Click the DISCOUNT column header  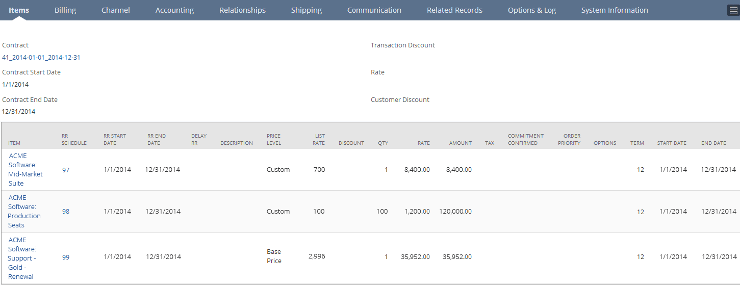351,143
